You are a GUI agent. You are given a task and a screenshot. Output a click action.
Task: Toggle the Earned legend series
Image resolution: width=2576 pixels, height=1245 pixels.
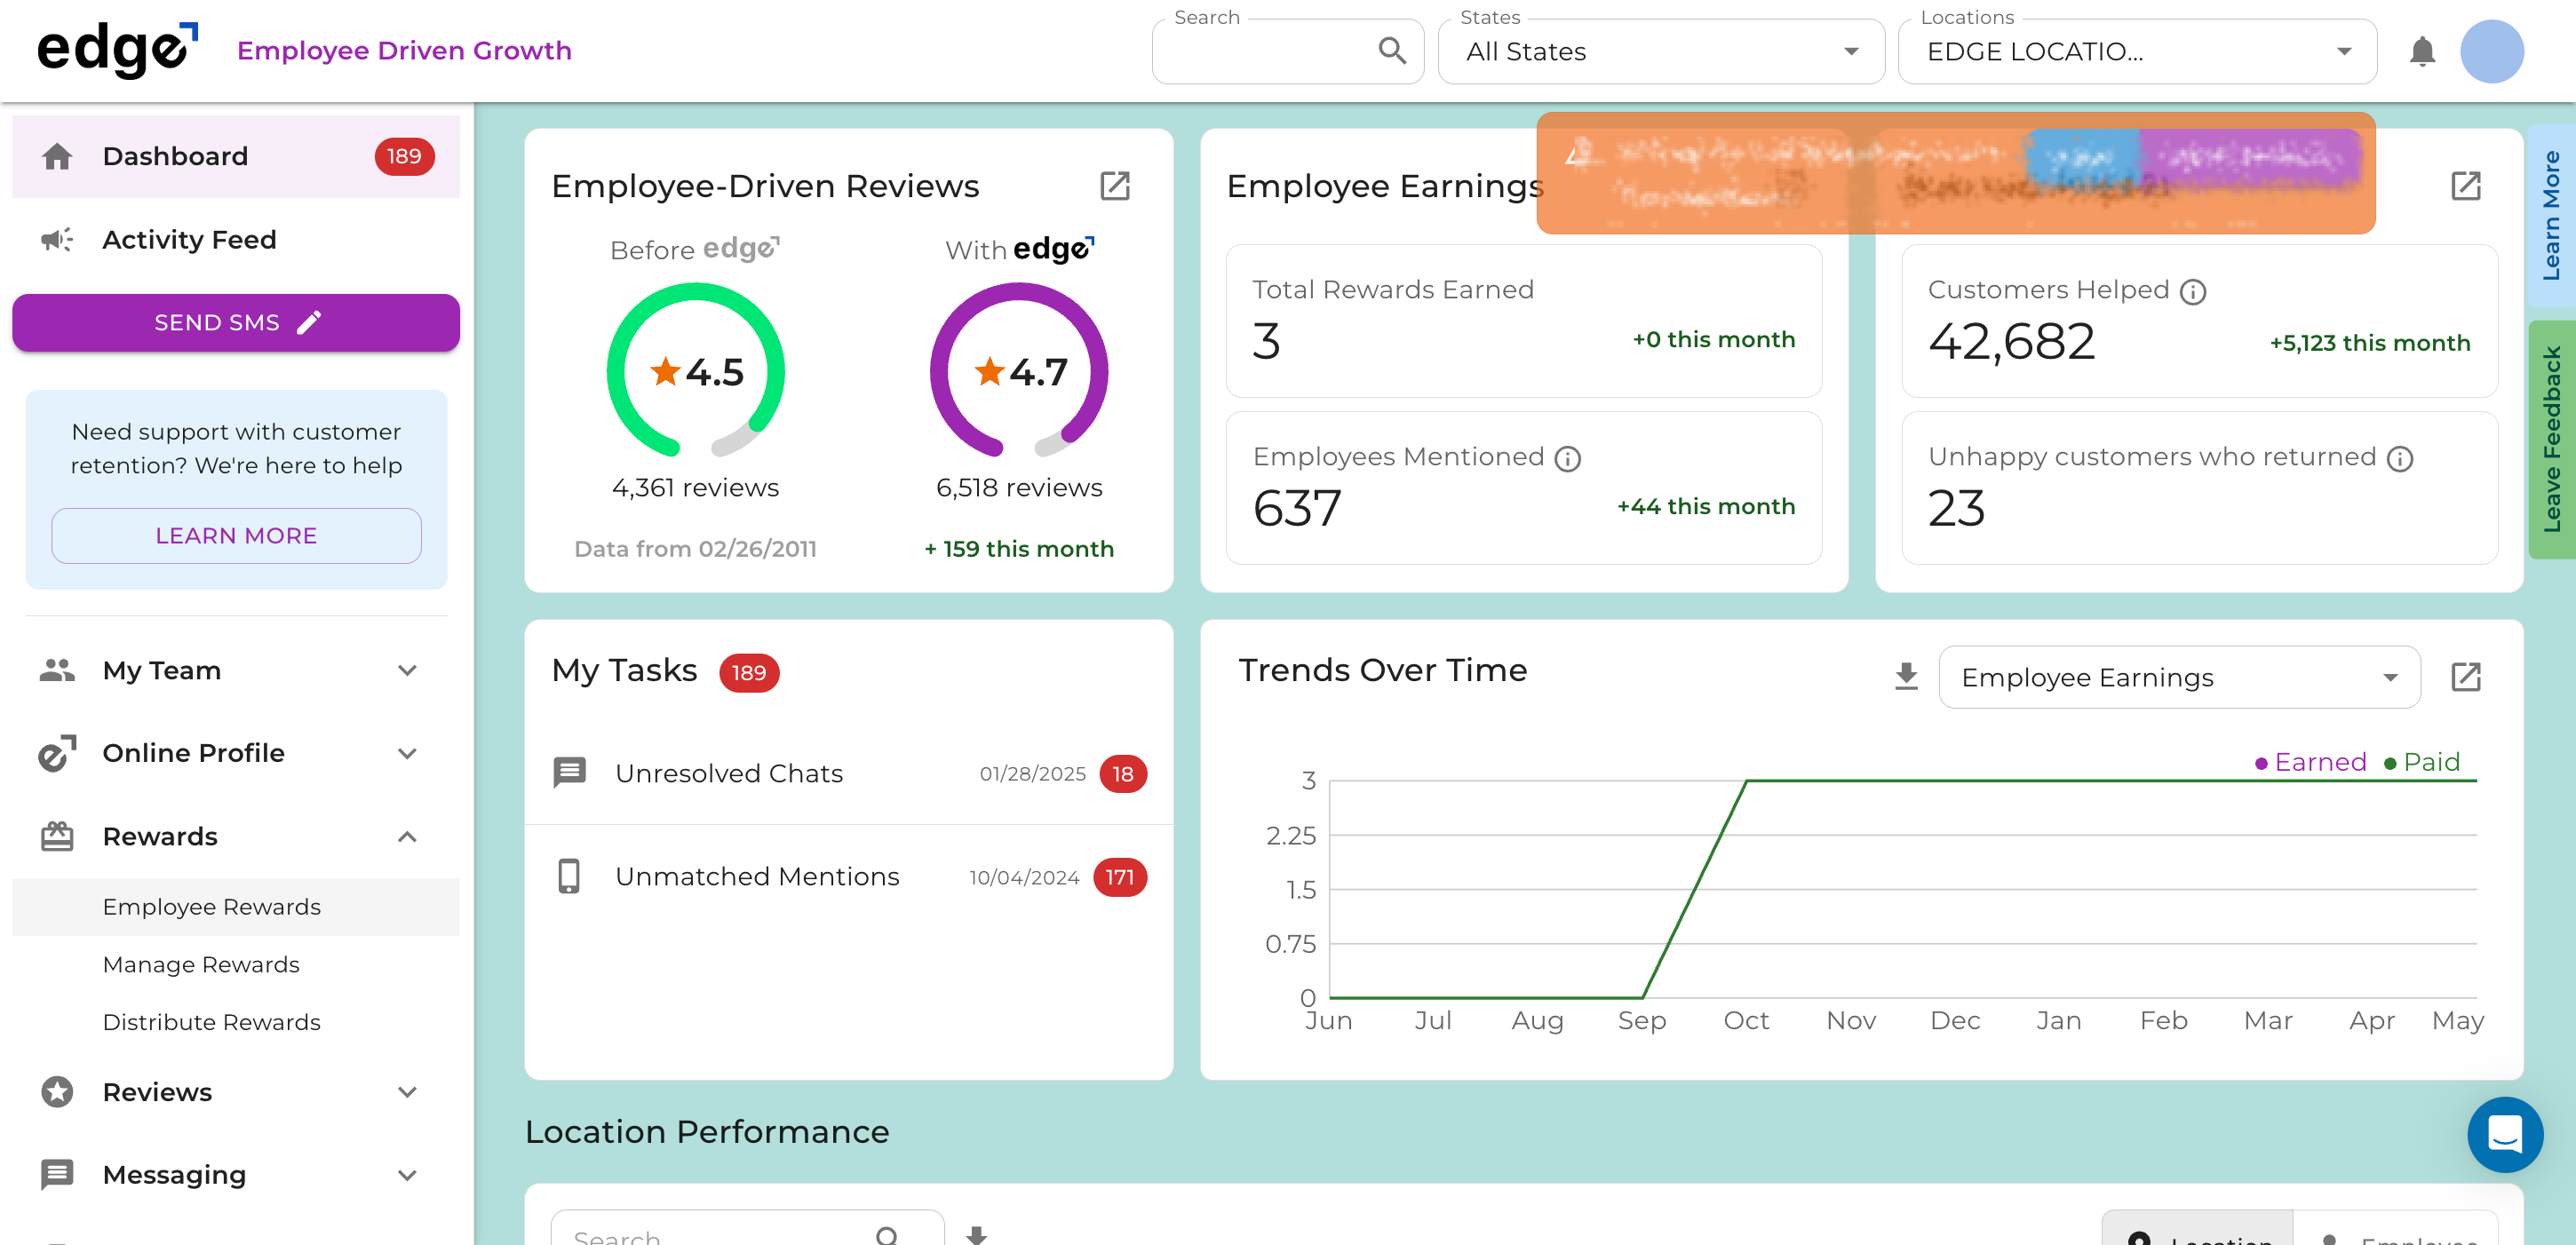click(x=2310, y=762)
